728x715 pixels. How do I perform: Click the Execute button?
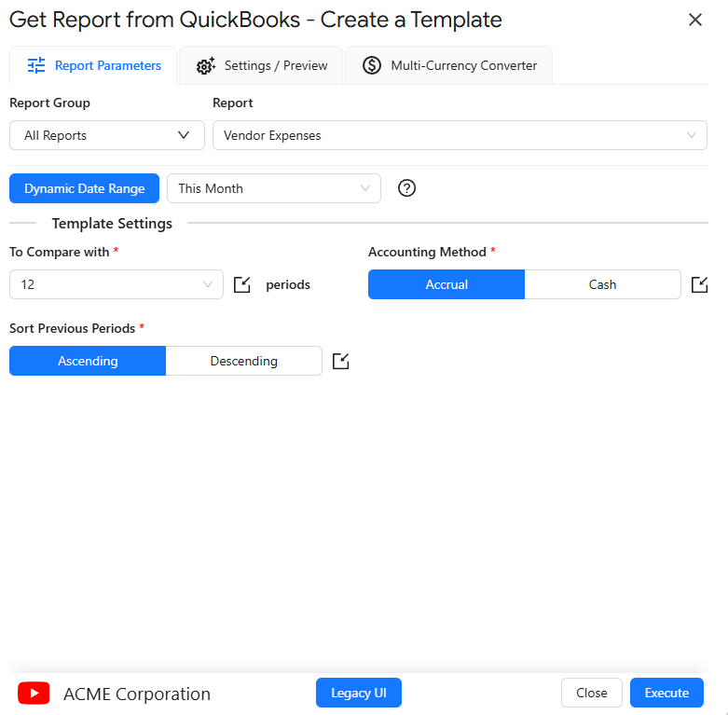click(x=666, y=693)
